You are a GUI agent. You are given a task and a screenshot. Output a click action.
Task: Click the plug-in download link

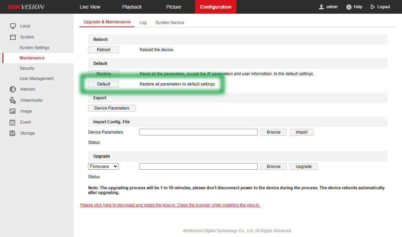[170, 205]
